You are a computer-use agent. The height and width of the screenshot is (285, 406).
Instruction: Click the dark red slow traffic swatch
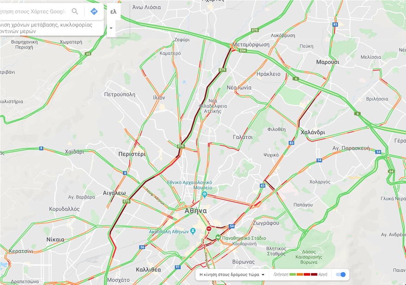click(314, 275)
